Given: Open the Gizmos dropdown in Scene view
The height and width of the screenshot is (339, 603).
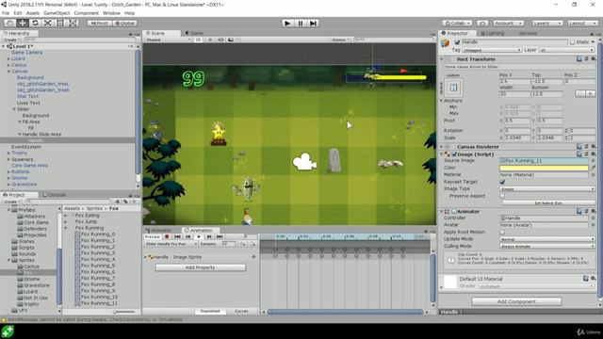Looking at the screenshot, I should (340, 40).
